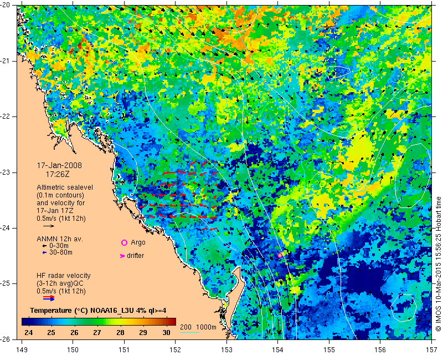Click the 'HF radar velocity' text

pos(64,276)
